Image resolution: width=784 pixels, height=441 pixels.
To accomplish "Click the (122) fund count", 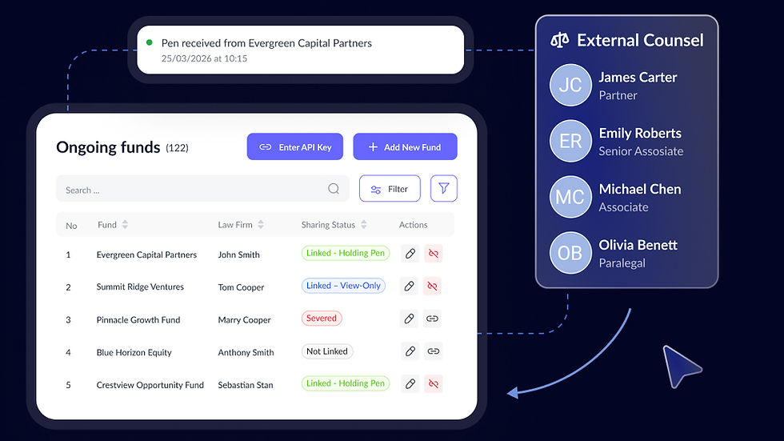I will click(x=177, y=148).
